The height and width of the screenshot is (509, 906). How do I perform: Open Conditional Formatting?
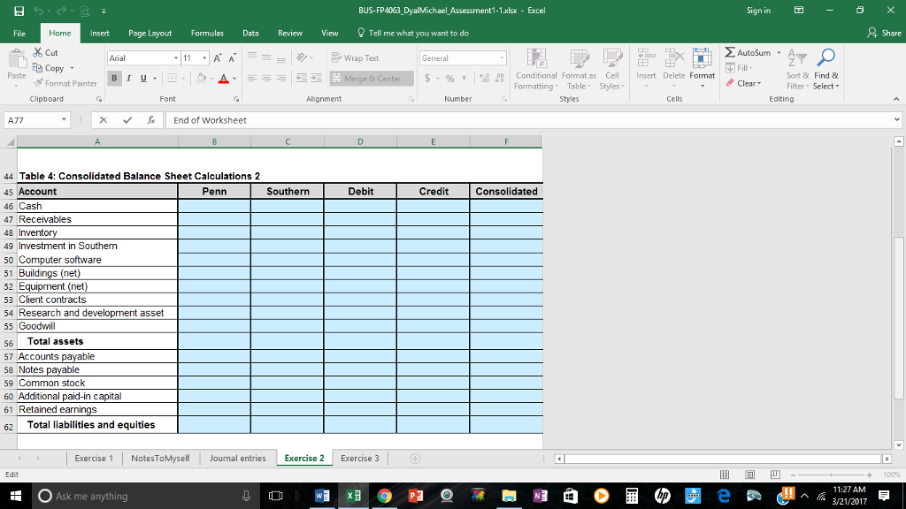(536, 71)
